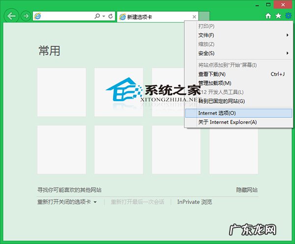This screenshot has width=295, height=244.
Task: Click the Internet Explorer logo in address bar
Action: 37,16
